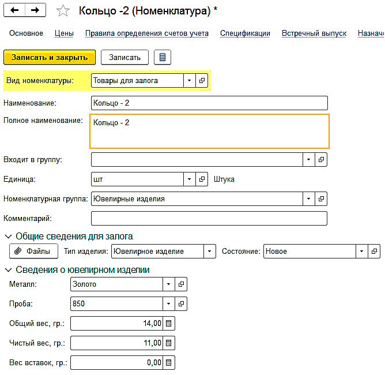
Task: Click the Общий вес value 14,00
Action: click(x=152, y=324)
